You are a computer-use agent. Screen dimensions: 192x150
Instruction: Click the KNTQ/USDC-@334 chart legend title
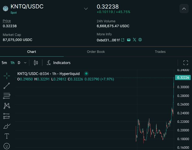pyautogui.click(x=49, y=74)
